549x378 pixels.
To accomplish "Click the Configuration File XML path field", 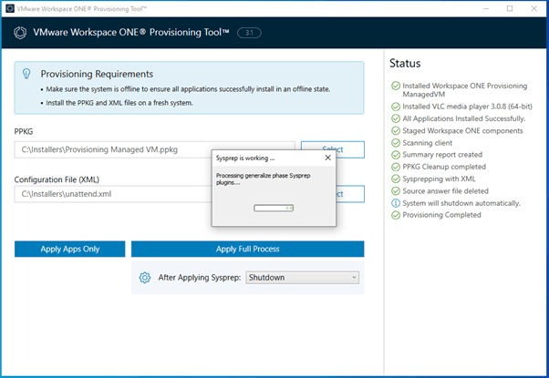I will coord(113,194).
